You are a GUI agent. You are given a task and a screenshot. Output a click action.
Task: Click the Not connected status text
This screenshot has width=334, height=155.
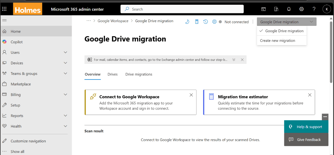(x=236, y=22)
